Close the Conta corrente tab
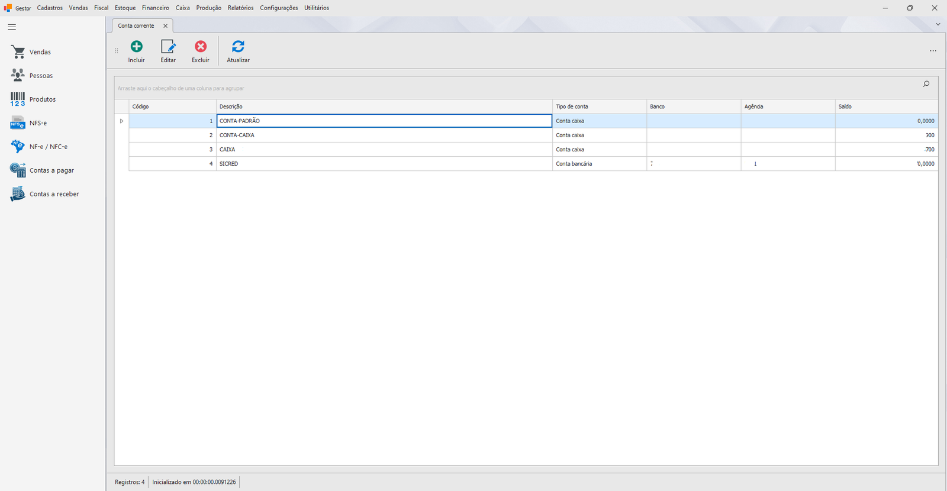Viewport: 947px width, 491px height. coord(165,26)
